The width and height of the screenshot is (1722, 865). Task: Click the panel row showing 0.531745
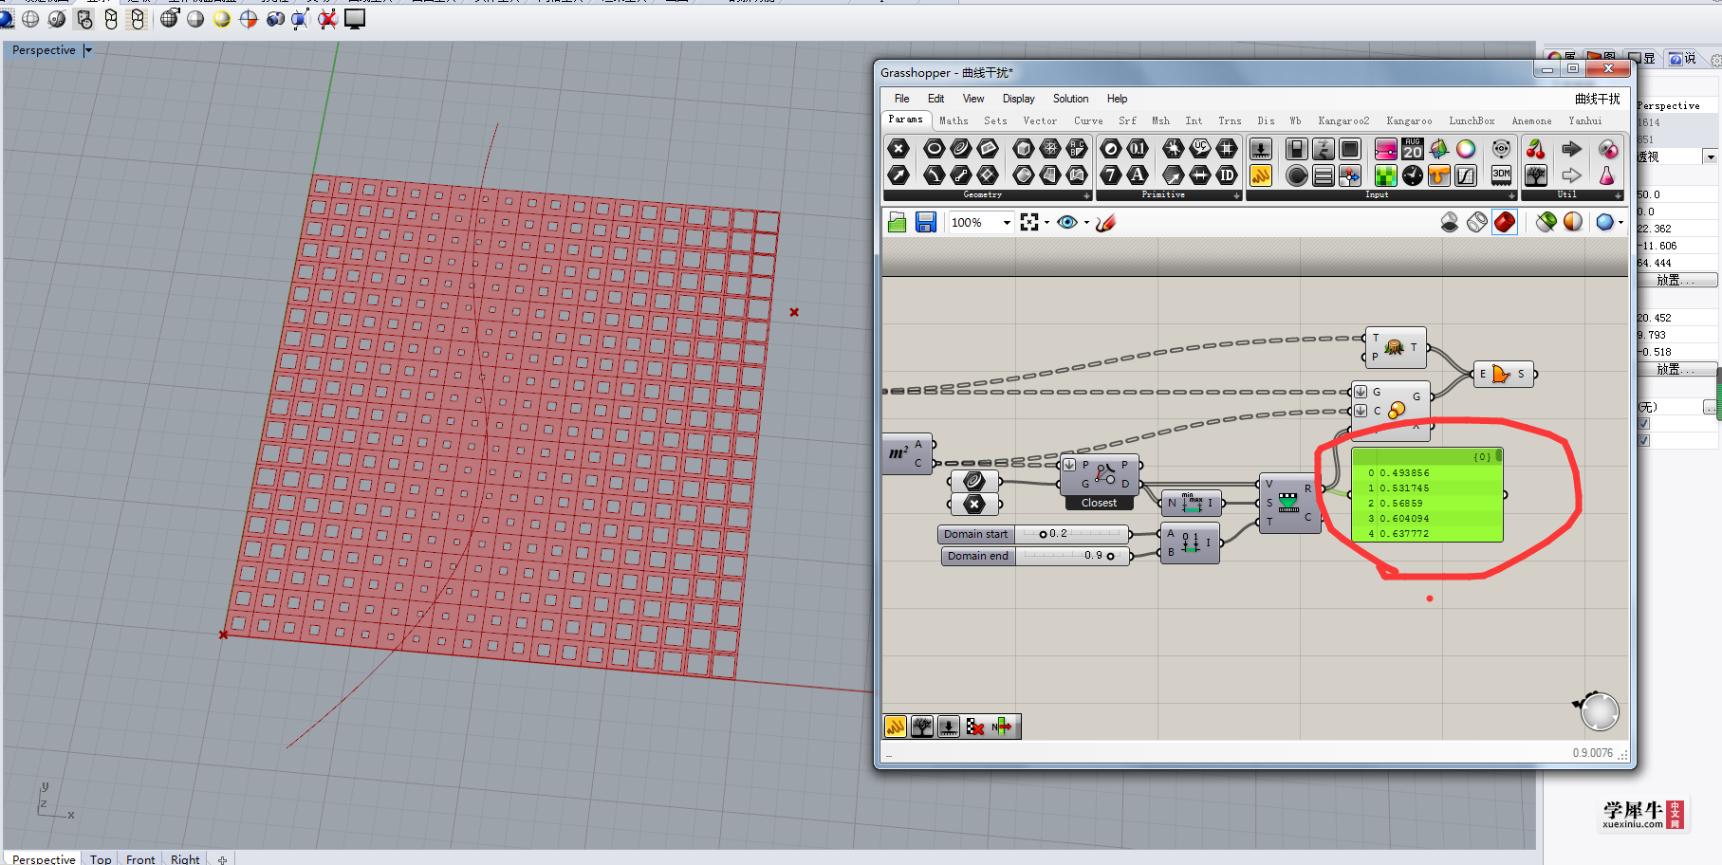[1427, 488]
